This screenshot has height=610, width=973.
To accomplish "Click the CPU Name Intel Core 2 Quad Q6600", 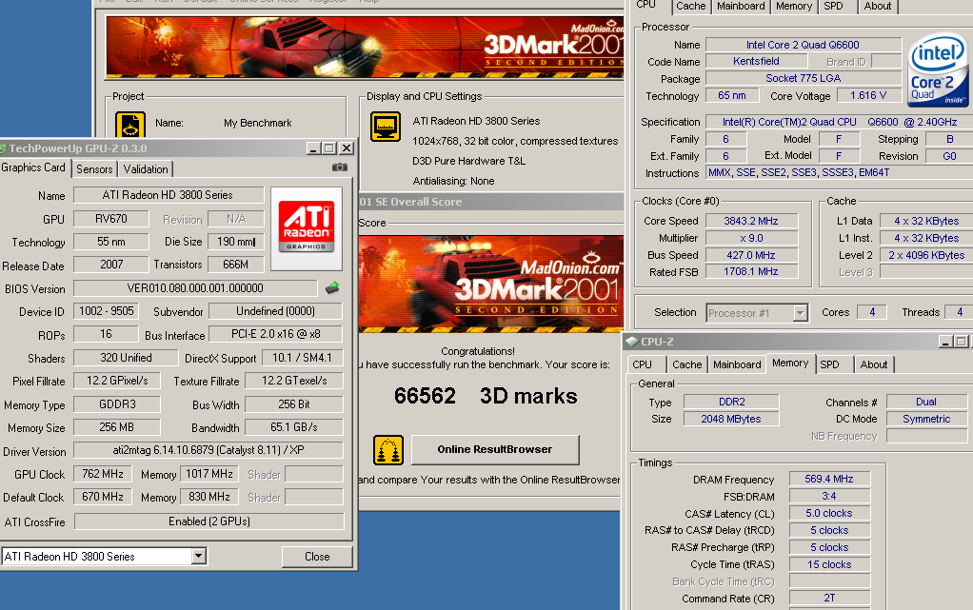I will click(x=803, y=45).
